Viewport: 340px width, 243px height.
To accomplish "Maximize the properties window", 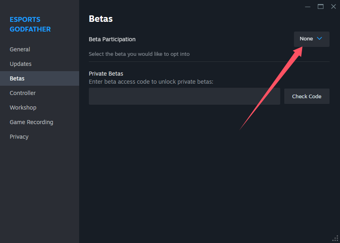I will point(321,6).
